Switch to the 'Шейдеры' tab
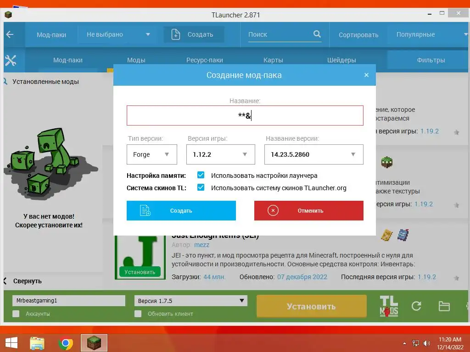The width and height of the screenshot is (470, 352). [x=341, y=60]
